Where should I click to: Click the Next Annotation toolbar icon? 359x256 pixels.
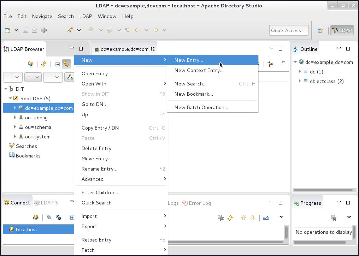point(92,30)
